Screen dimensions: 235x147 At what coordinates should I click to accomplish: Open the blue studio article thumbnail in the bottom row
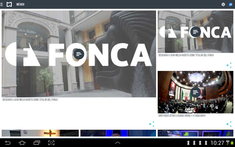point(118,133)
